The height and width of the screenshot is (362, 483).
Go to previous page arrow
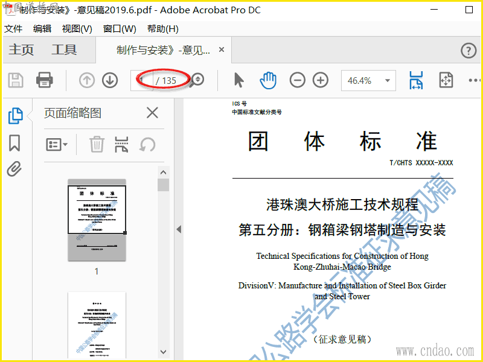[87, 81]
